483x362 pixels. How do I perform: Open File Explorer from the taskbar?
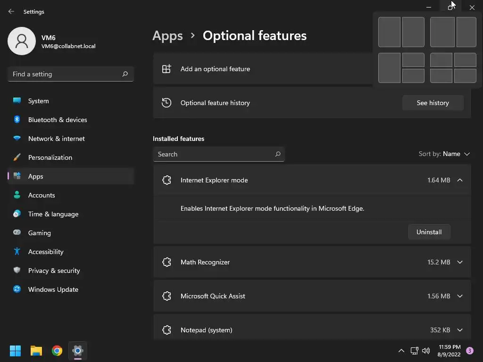(36, 351)
